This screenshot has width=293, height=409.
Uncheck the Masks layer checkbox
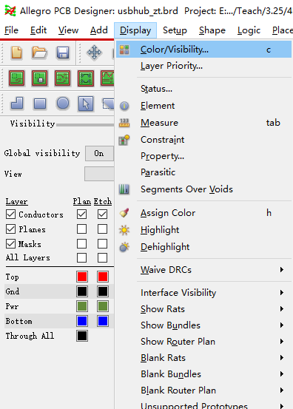[10, 244]
